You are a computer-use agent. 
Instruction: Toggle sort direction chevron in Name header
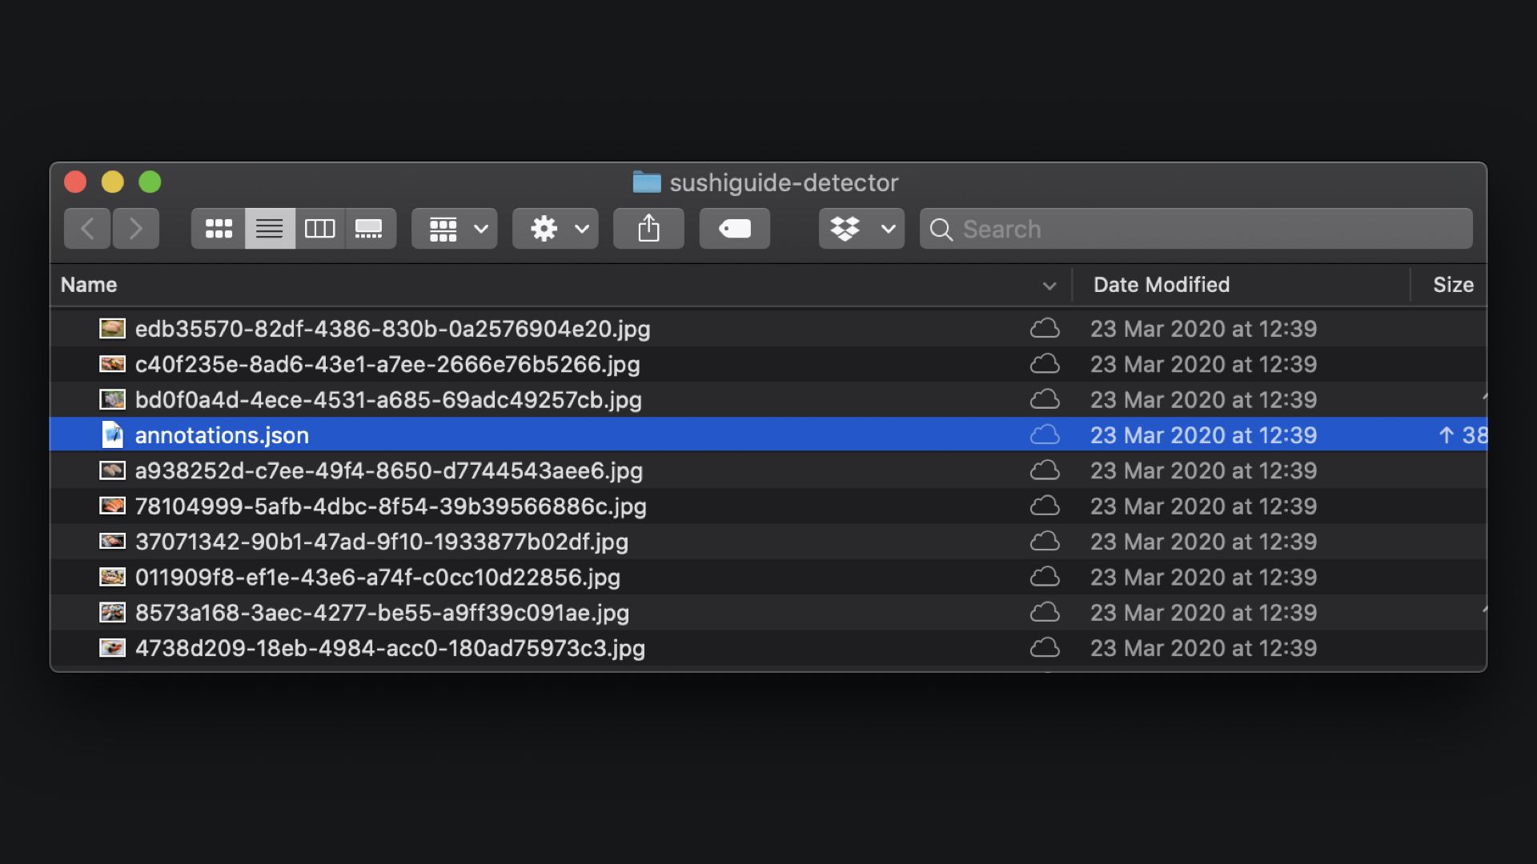[x=1049, y=286]
